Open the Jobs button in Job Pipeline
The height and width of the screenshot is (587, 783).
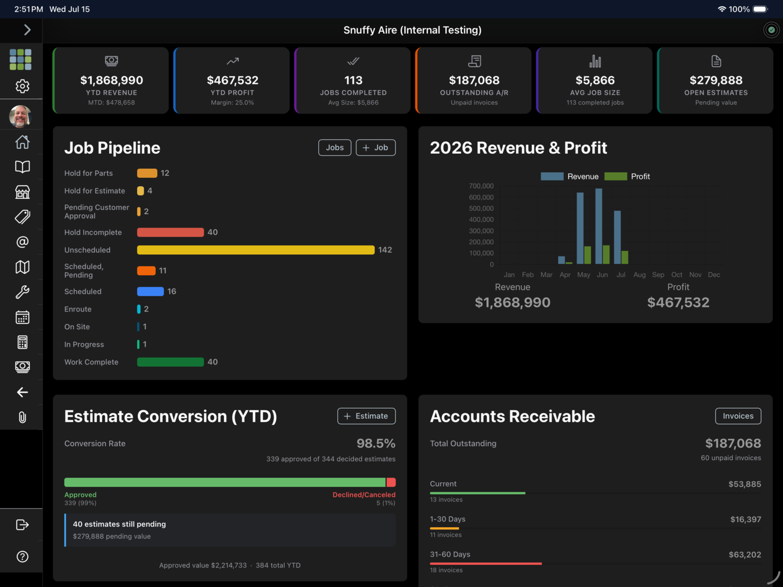[x=335, y=148]
